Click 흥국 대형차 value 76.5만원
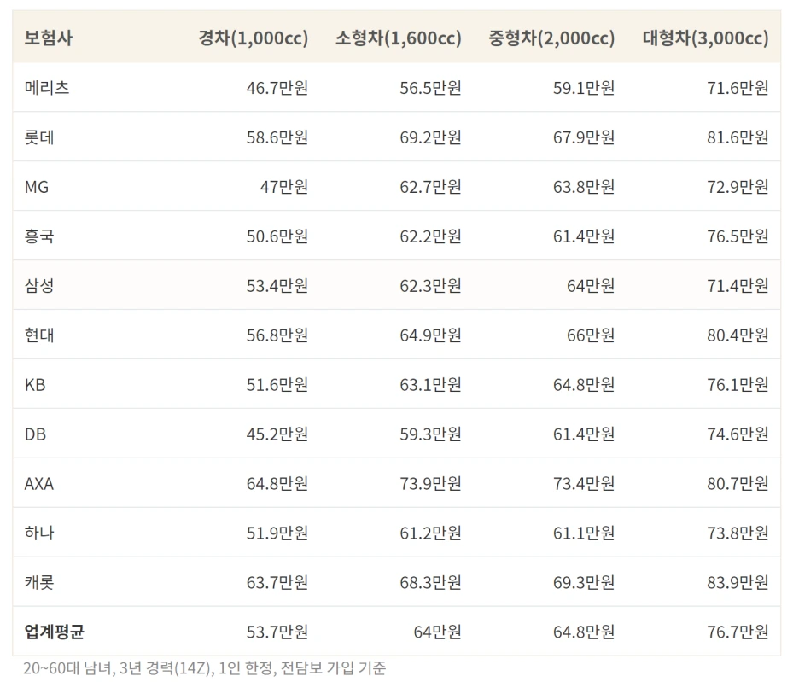 738,236
